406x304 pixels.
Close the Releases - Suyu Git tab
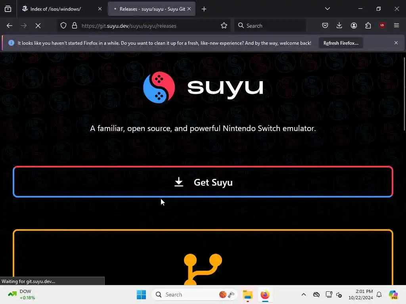189,9
